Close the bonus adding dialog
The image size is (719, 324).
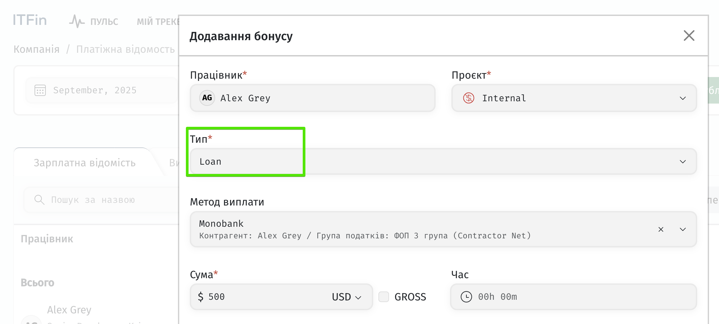tap(689, 36)
